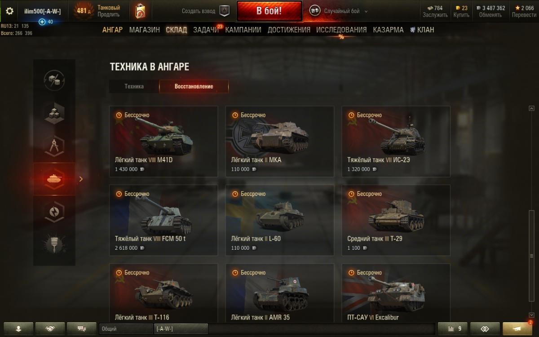Open the notification center megaphone icon
The height and width of the screenshot is (337, 539).
tap(517, 328)
